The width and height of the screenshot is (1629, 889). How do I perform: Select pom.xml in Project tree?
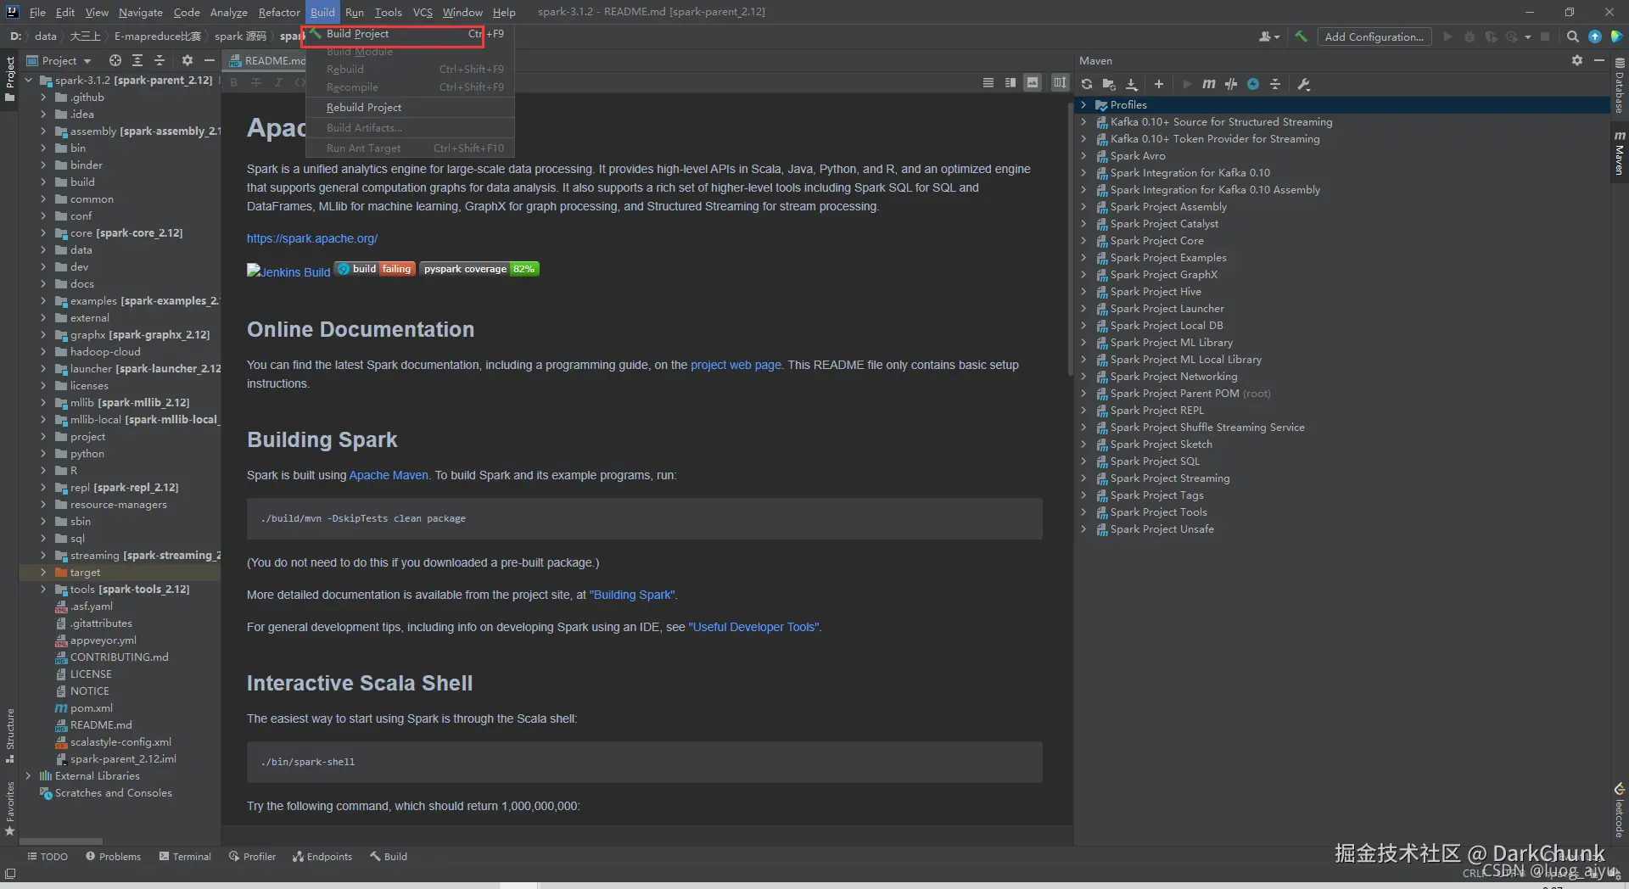point(91,708)
